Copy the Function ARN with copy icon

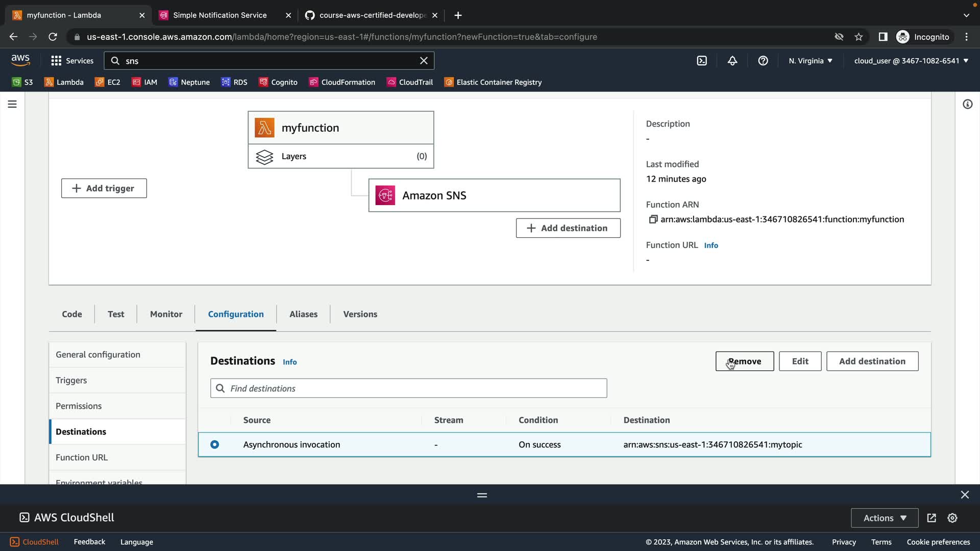pos(652,219)
